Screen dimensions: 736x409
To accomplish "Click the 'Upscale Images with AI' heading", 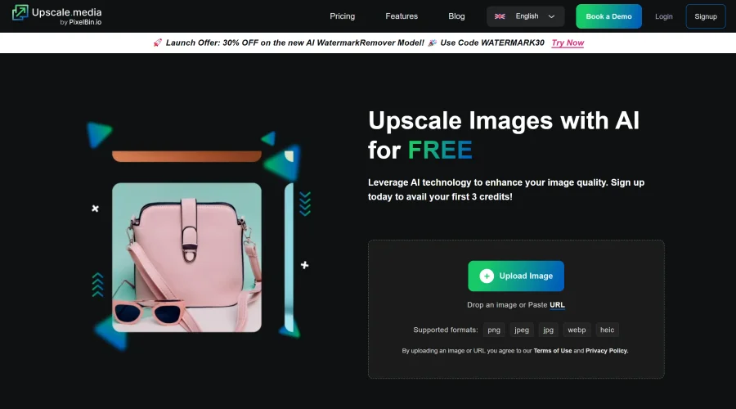I will [x=504, y=121].
